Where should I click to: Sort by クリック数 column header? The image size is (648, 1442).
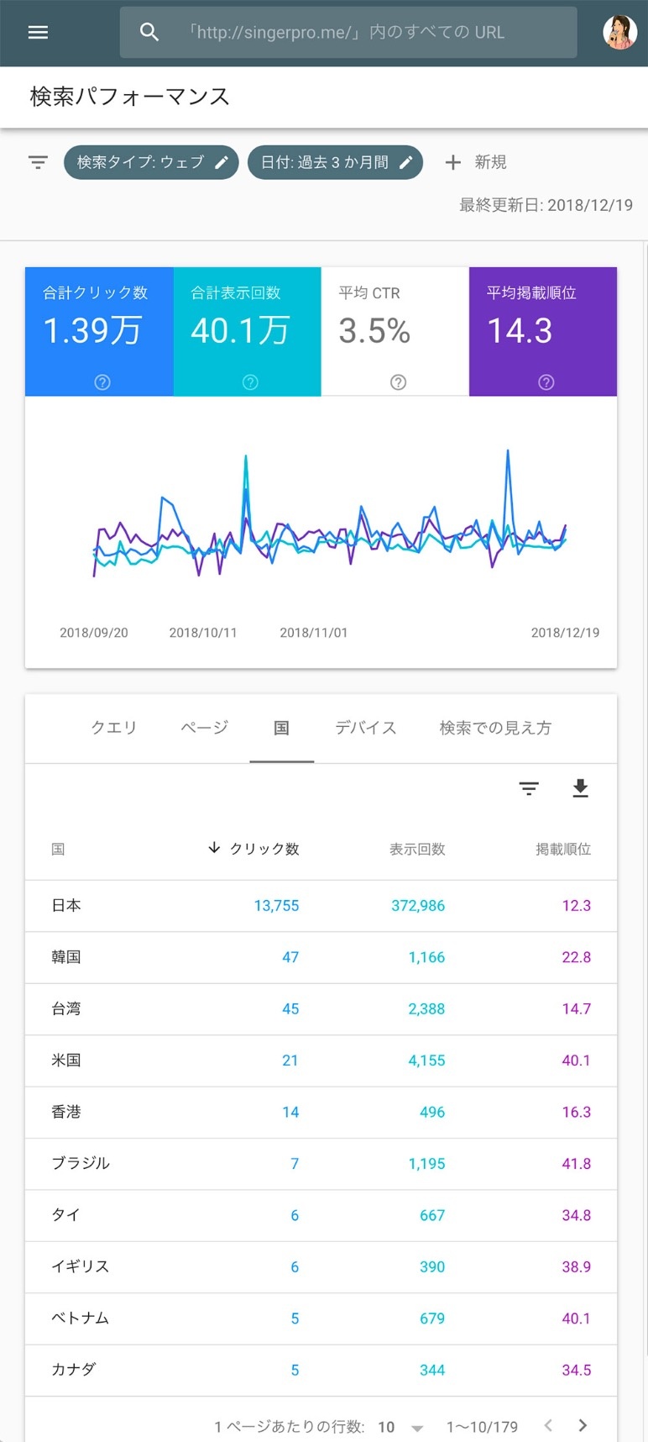click(x=254, y=849)
